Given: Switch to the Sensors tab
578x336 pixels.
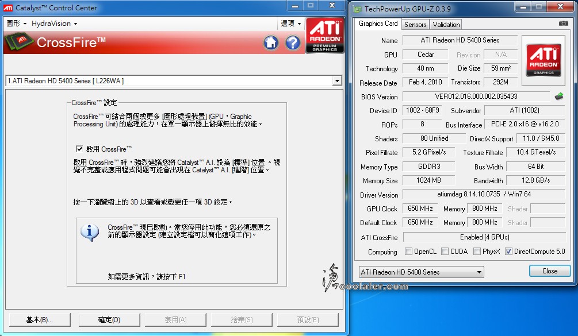Looking at the screenshot, I should [x=415, y=25].
